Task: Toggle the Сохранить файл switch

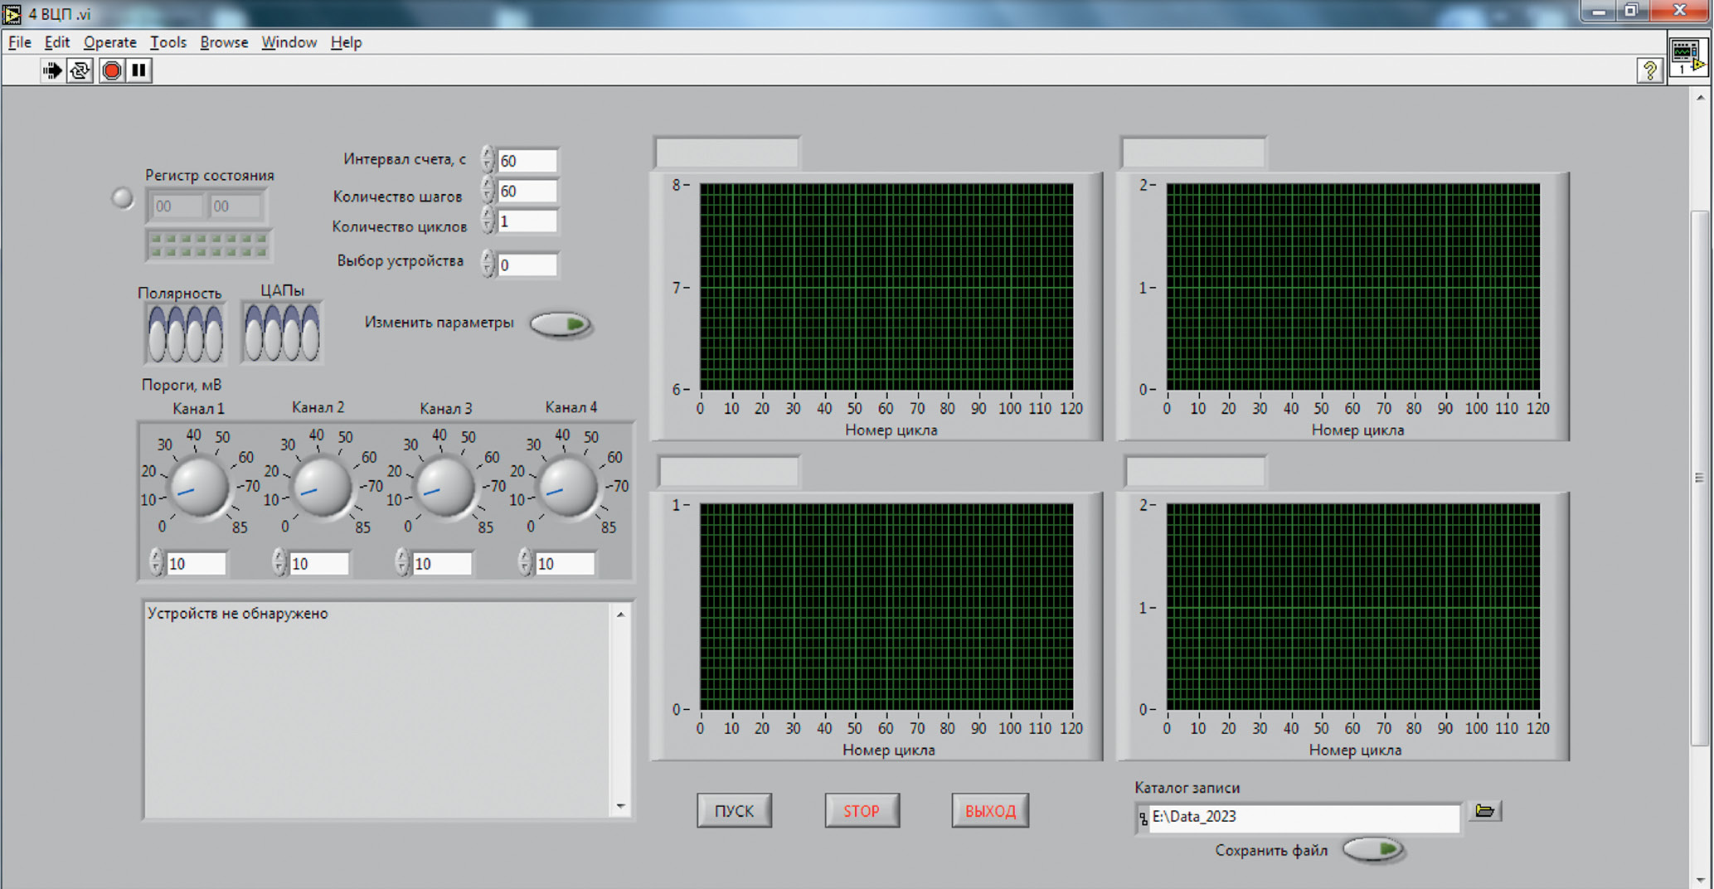Action: (1373, 849)
